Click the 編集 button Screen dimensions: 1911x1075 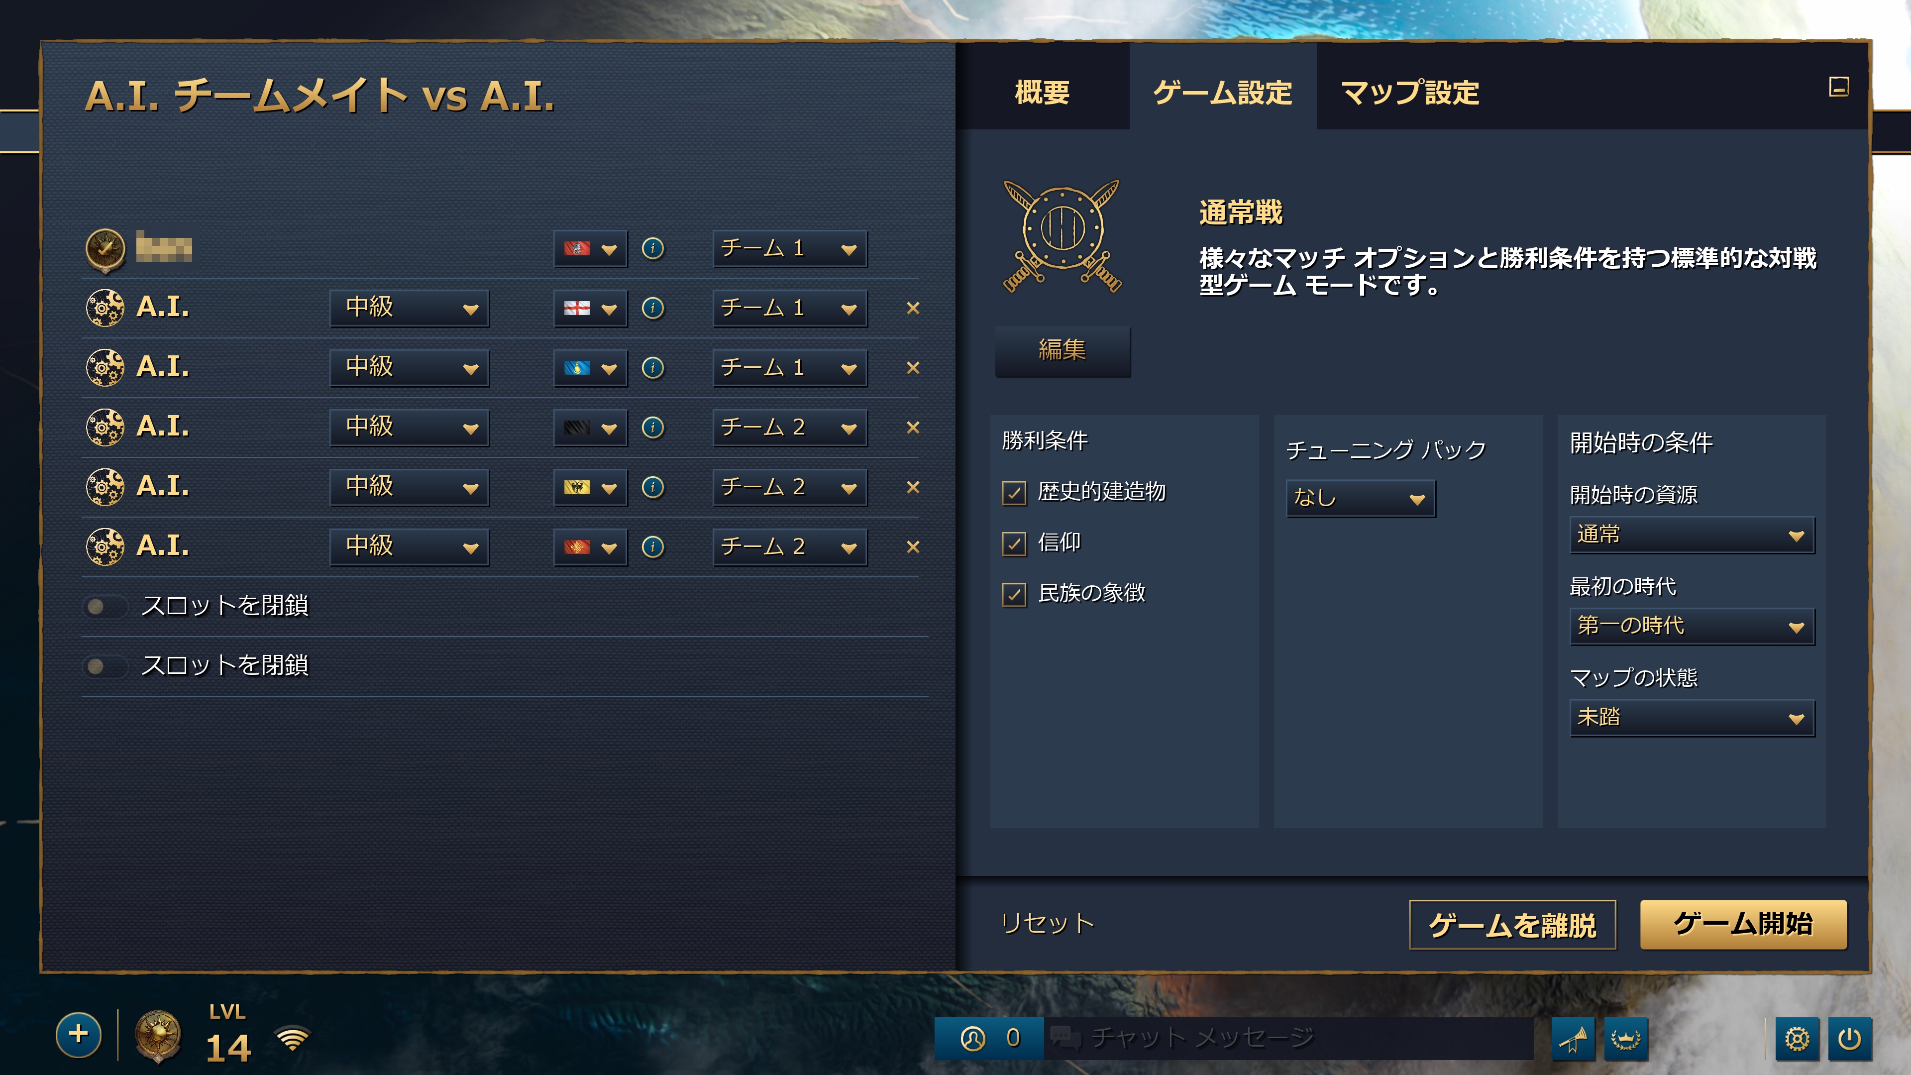point(1062,350)
